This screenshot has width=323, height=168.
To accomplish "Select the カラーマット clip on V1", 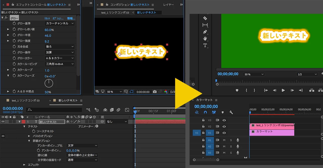I will (x=272, y=133).
